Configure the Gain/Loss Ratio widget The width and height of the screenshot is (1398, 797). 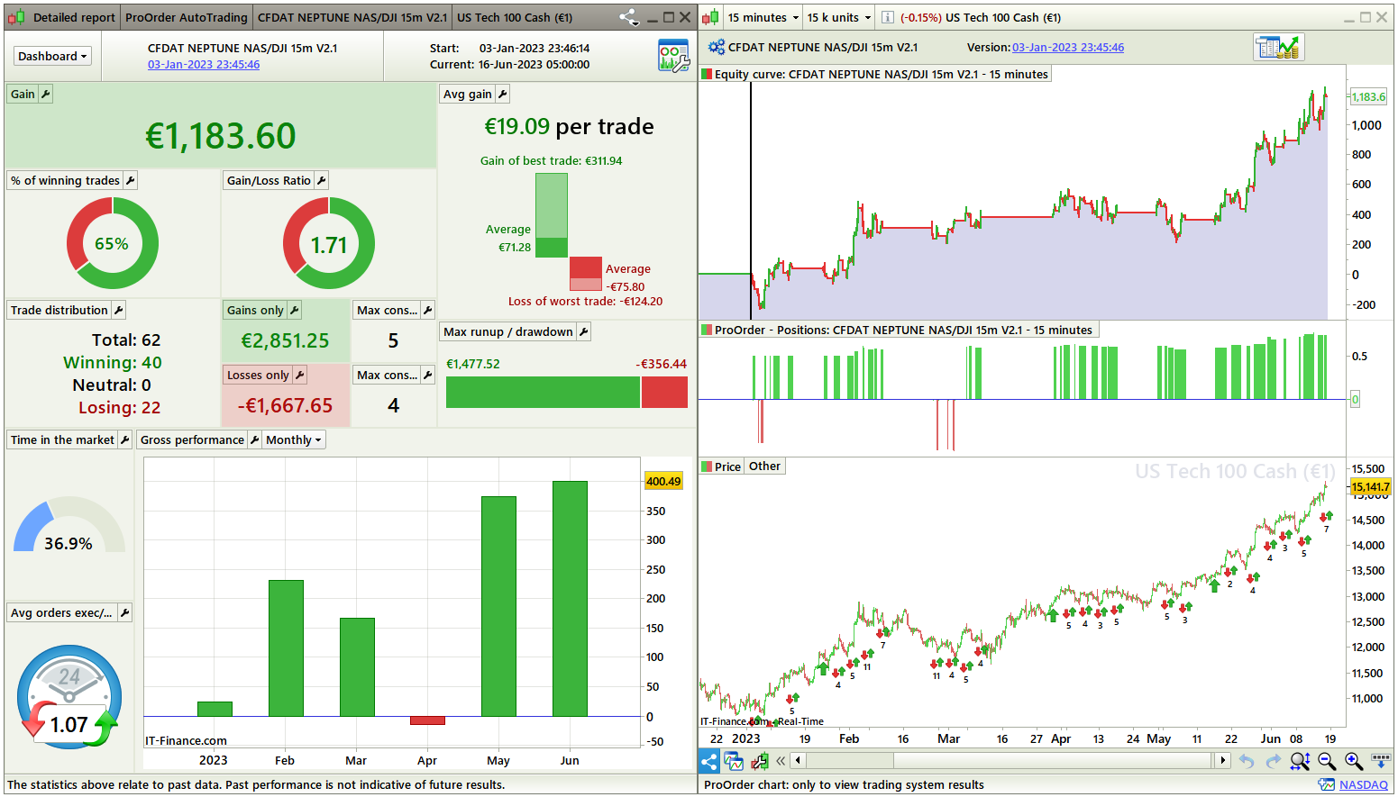point(322,180)
